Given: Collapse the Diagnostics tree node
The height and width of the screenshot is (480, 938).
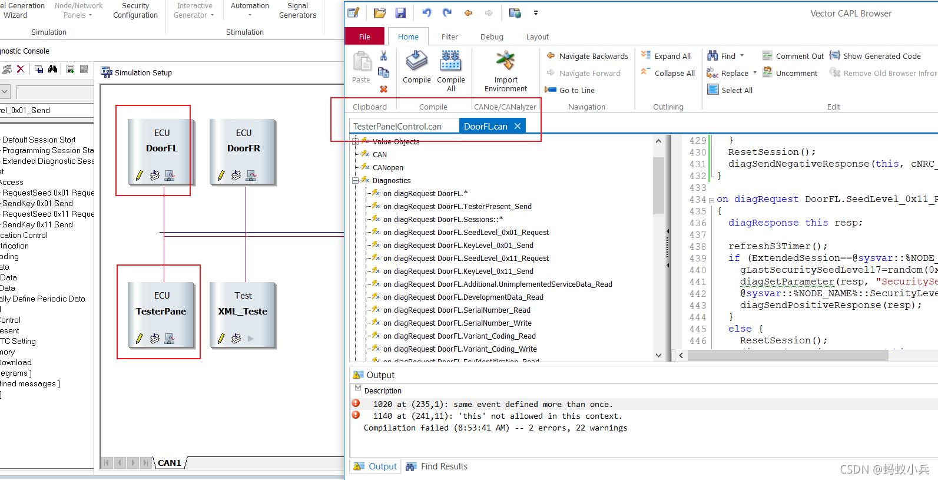Looking at the screenshot, I should click(355, 180).
